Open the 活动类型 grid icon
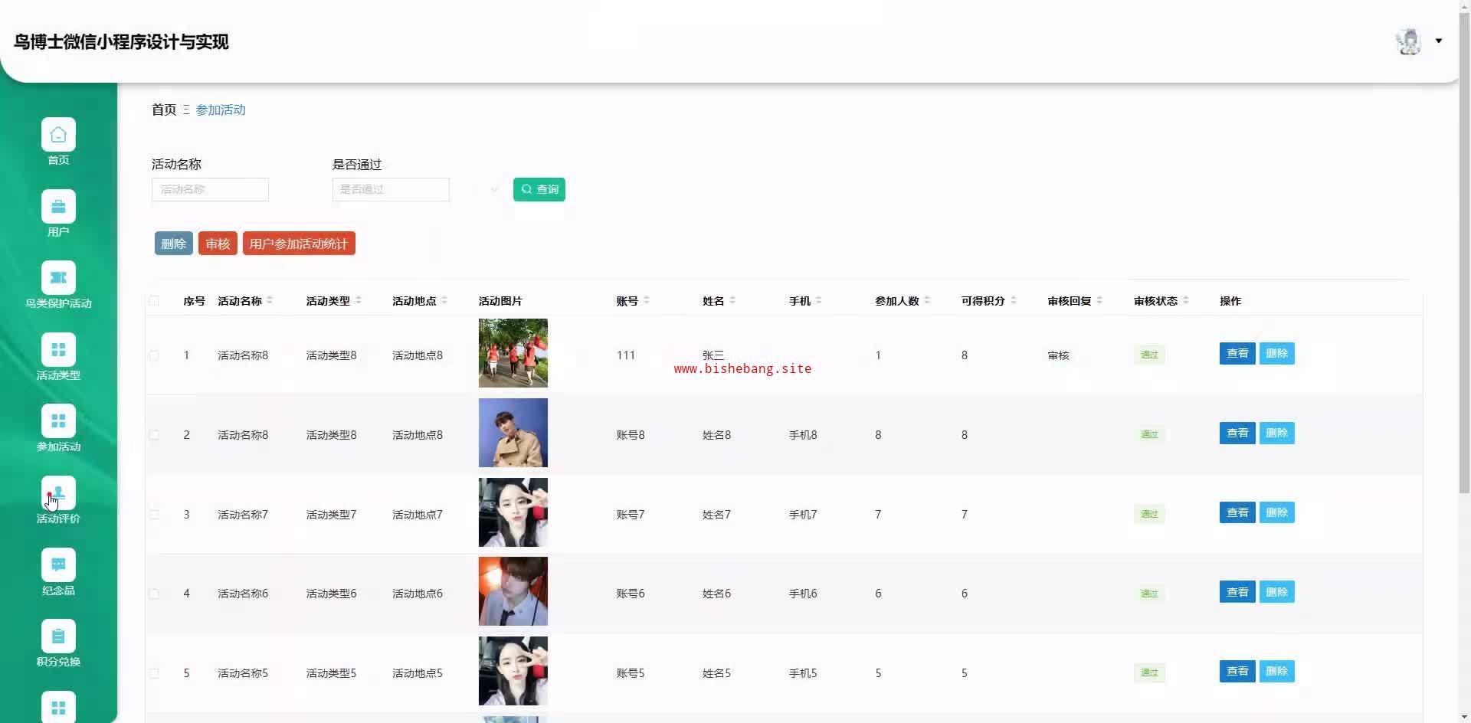This screenshot has height=723, width=1471. coord(58,350)
